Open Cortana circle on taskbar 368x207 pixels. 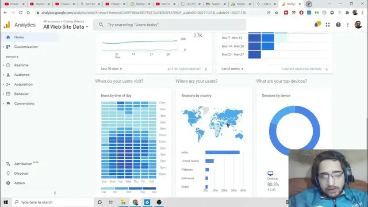pos(99,202)
